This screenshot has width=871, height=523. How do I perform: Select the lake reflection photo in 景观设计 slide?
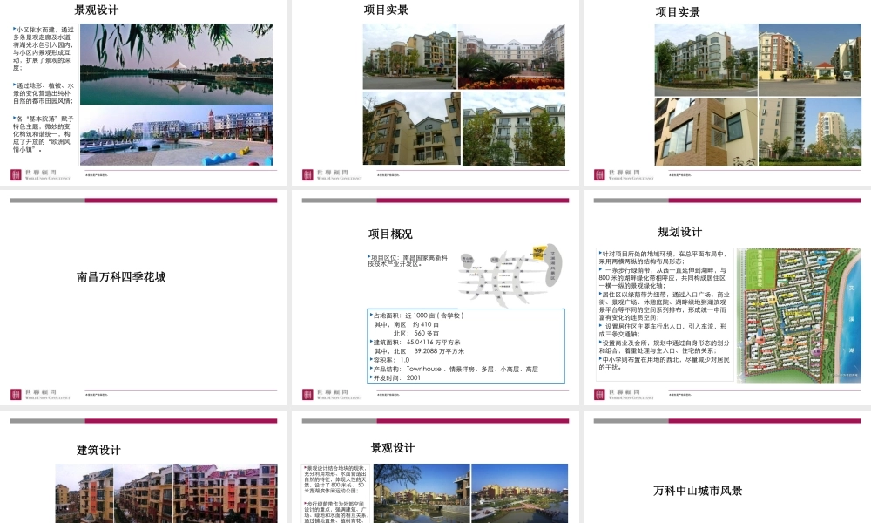(x=177, y=64)
